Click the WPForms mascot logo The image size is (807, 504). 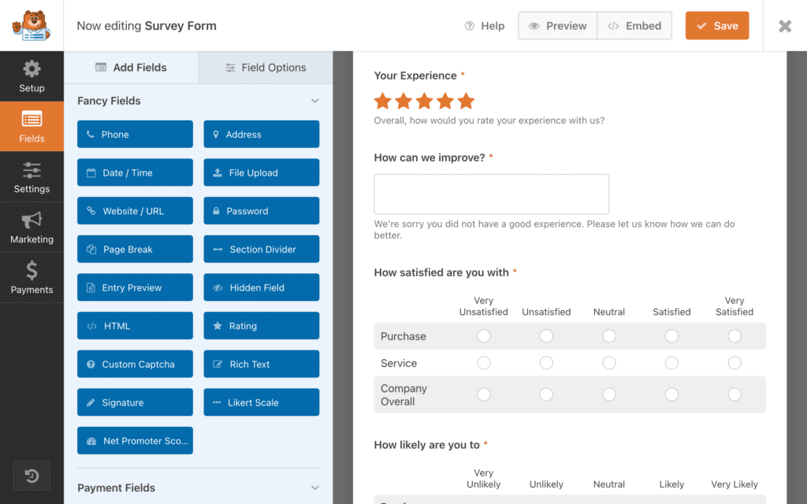(x=31, y=24)
